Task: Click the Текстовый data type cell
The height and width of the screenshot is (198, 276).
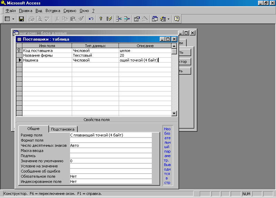Action: click(96, 55)
